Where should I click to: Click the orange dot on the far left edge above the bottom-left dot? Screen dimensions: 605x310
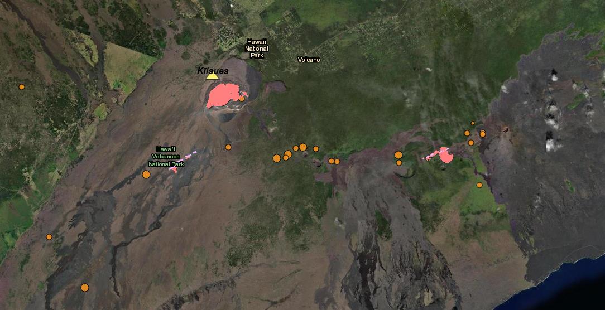coord(49,237)
